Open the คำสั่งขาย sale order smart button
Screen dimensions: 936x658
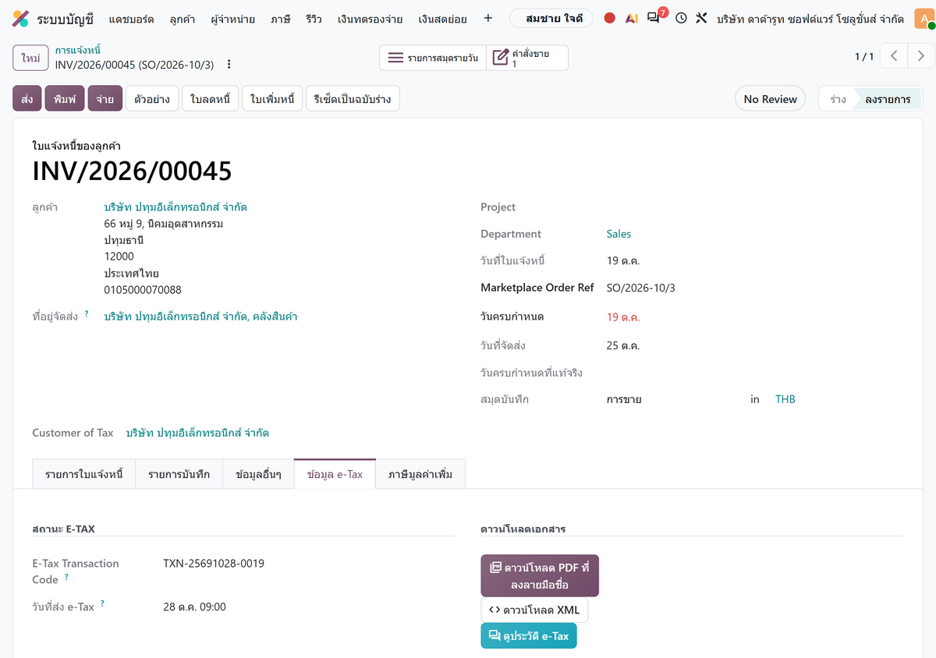[x=527, y=58]
